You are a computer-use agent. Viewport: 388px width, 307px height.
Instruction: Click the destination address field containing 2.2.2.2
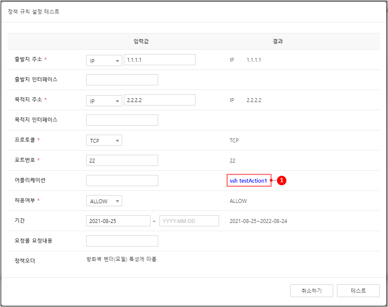tap(159, 100)
